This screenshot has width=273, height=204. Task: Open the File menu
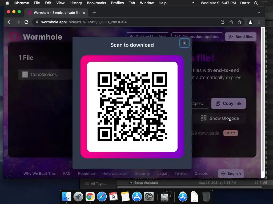pyautogui.click(x=37, y=3)
